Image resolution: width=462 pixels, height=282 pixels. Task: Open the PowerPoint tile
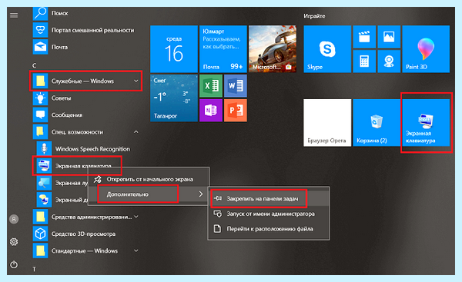(236, 111)
